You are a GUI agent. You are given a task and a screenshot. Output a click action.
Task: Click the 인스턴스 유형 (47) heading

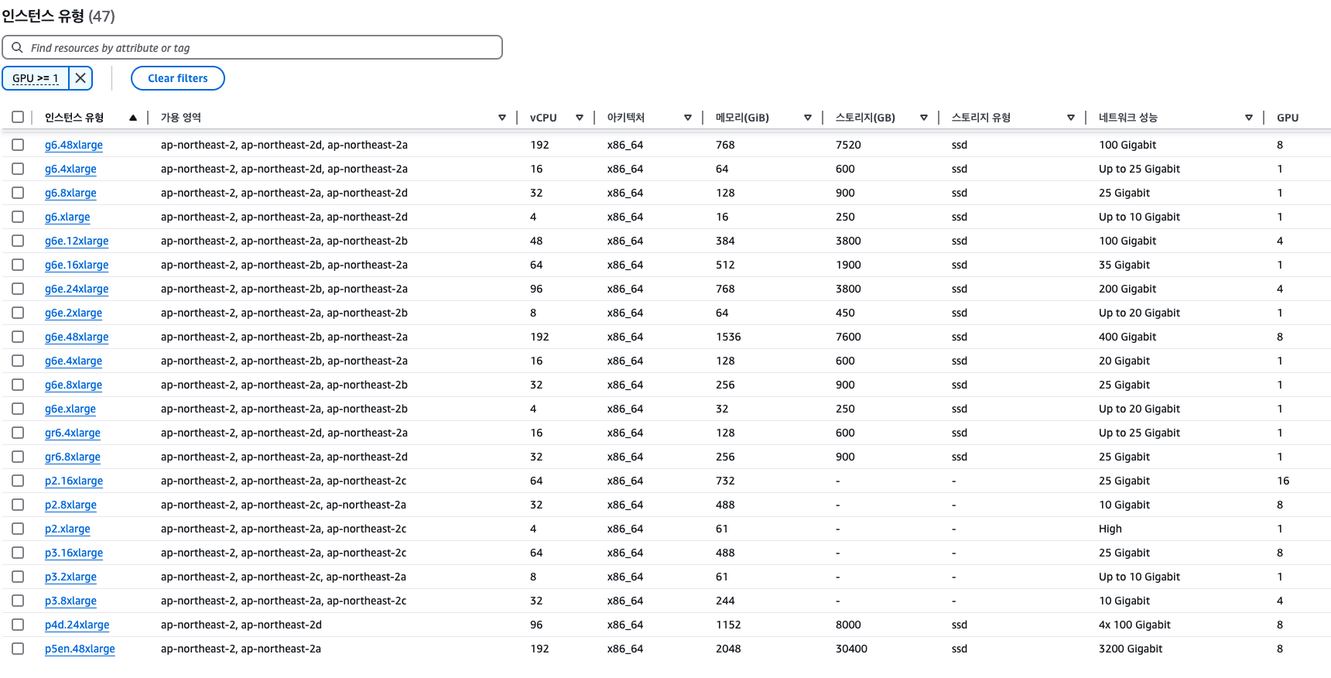coord(58,16)
